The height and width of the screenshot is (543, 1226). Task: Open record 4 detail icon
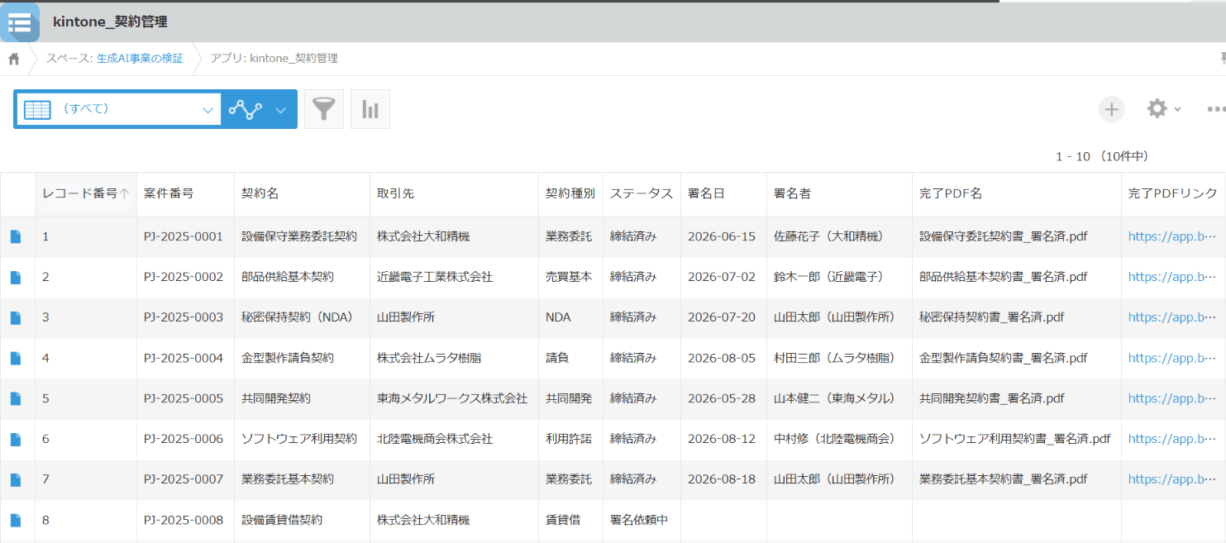click(15, 358)
